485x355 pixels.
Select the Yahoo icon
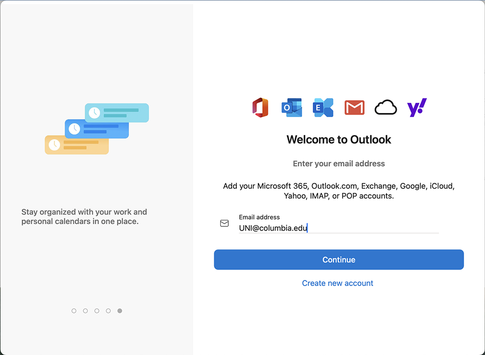416,107
